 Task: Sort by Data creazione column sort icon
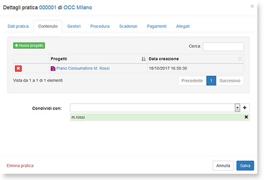click(240, 59)
